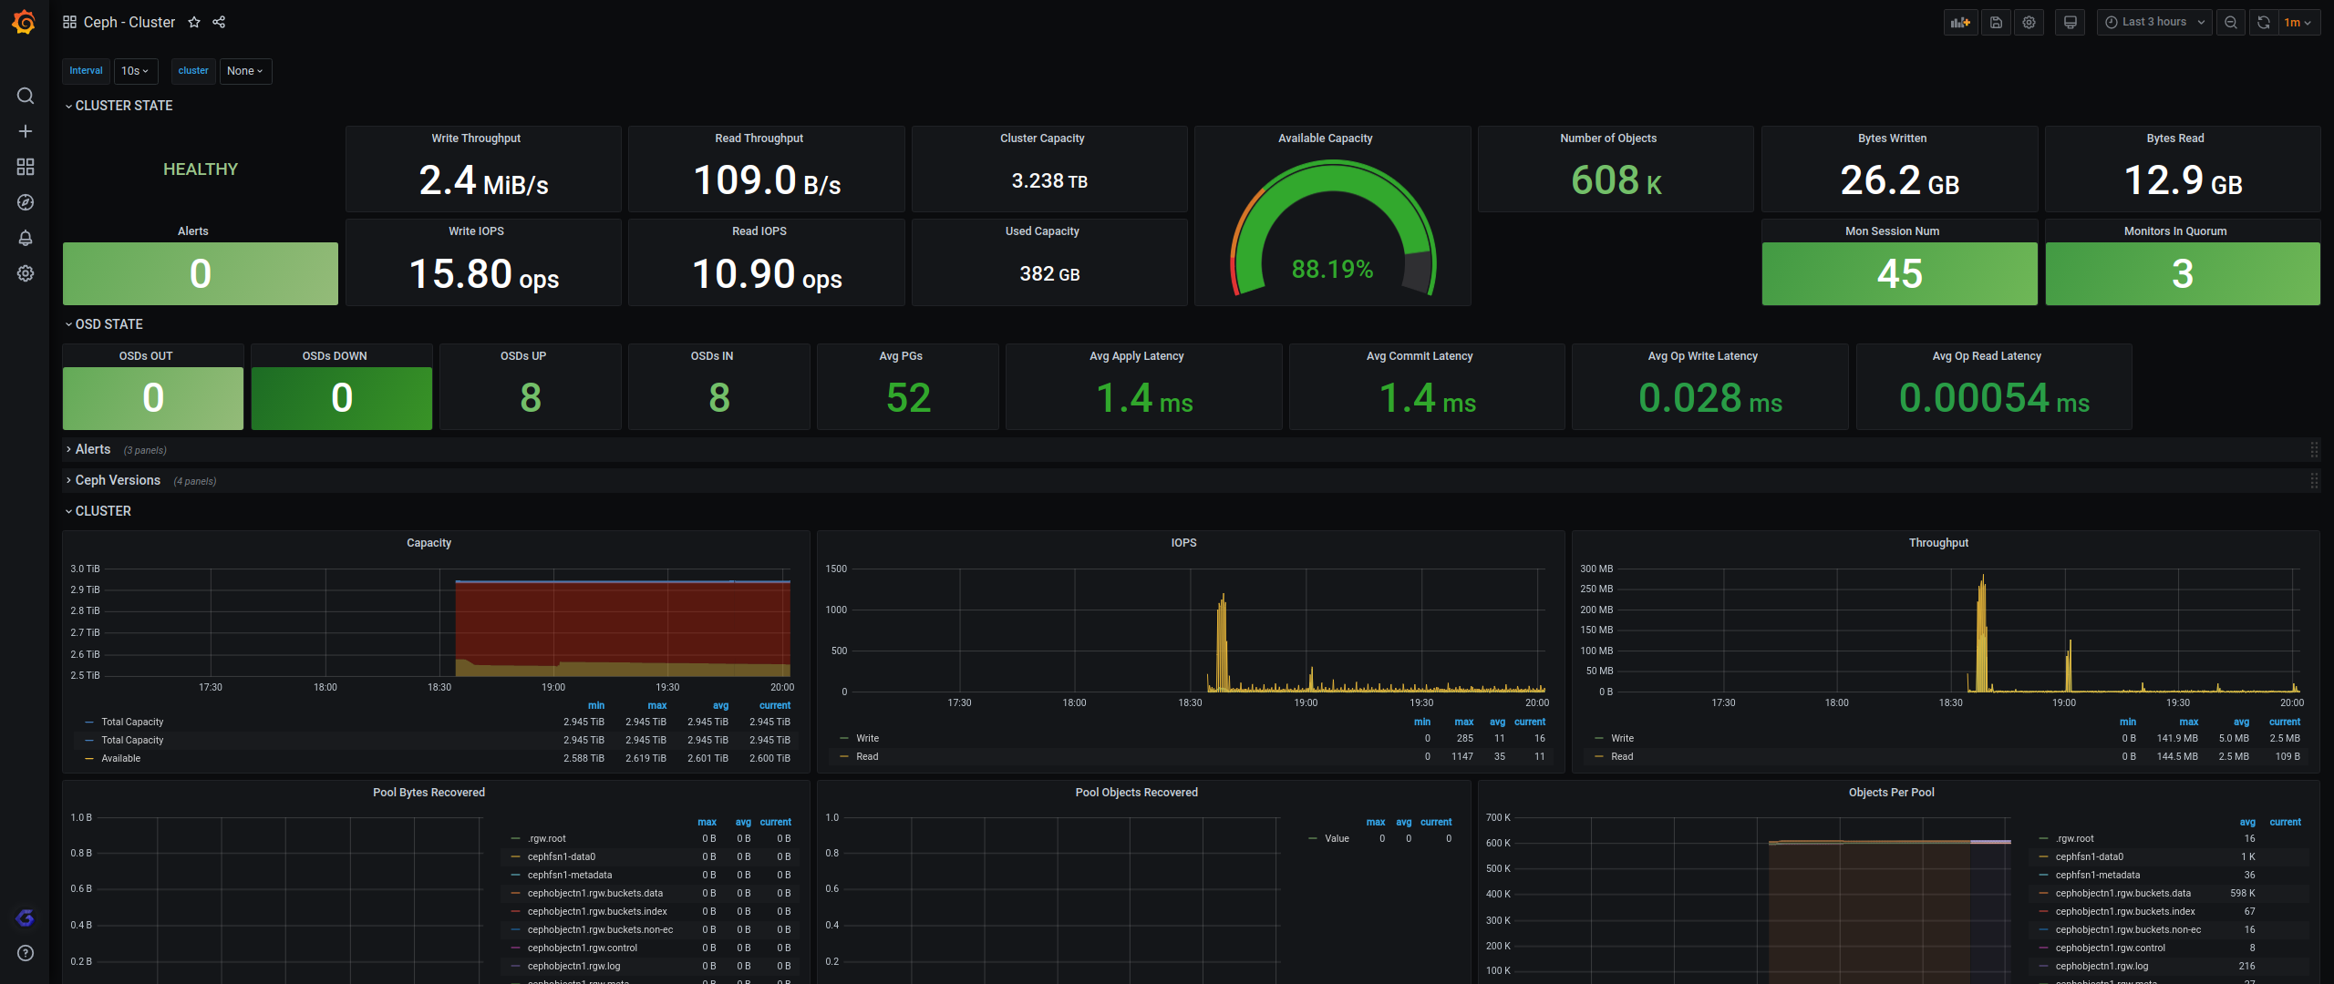The height and width of the screenshot is (984, 2334).
Task: Toggle Read series in Throughput legend
Action: pyautogui.click(x=1621, y=756)
